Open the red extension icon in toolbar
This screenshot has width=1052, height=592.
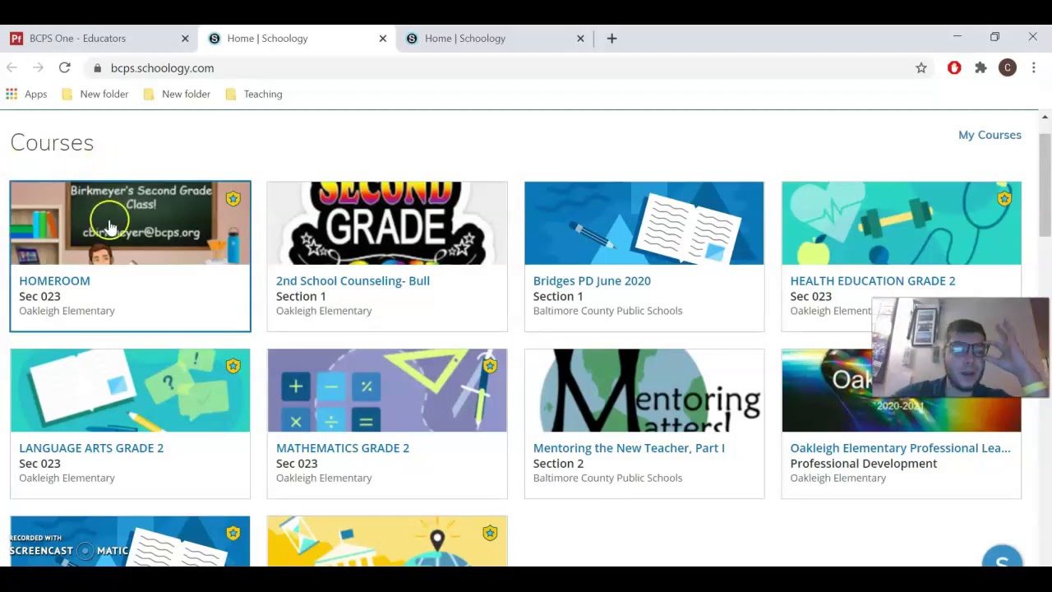(954, 68)
